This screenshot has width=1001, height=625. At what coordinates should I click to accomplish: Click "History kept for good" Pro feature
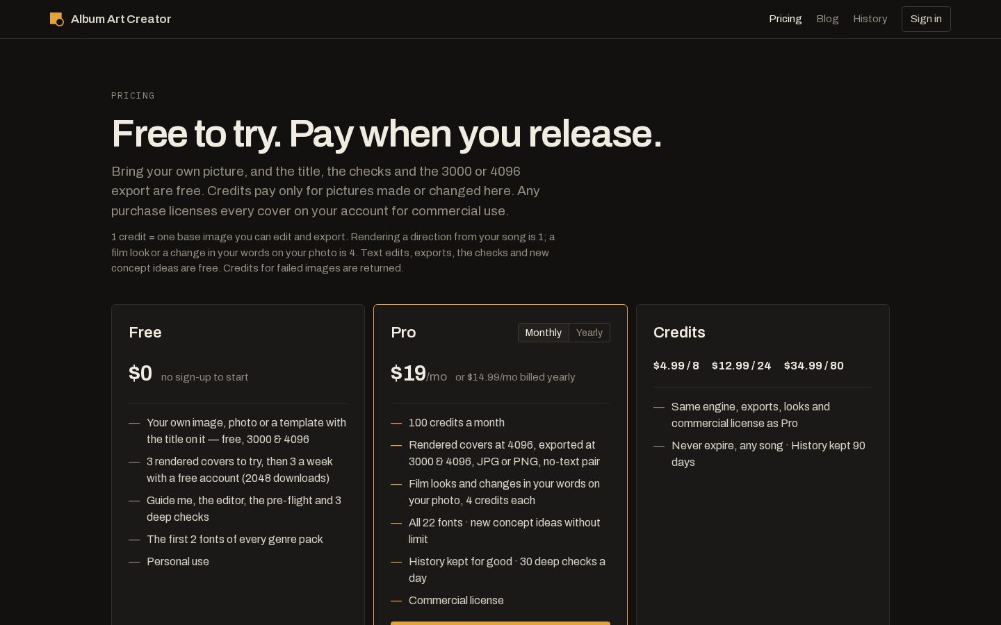click(x=509, y=570)
